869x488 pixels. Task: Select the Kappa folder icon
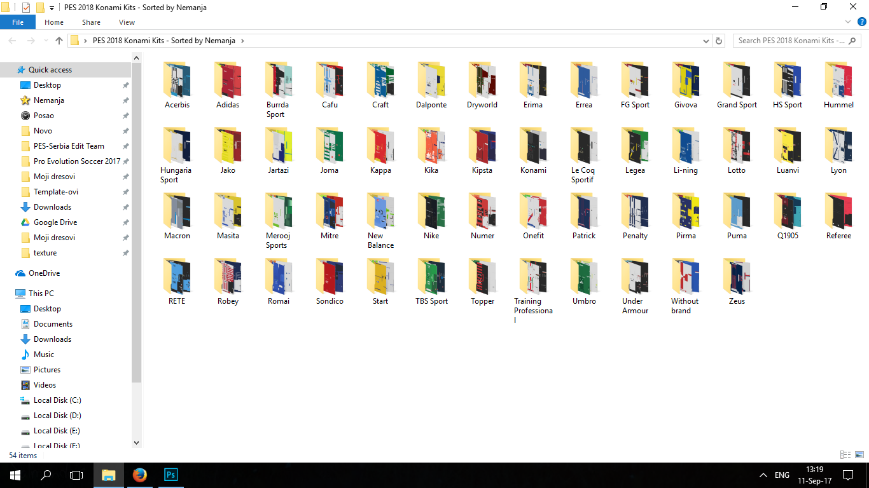(380, 144)
